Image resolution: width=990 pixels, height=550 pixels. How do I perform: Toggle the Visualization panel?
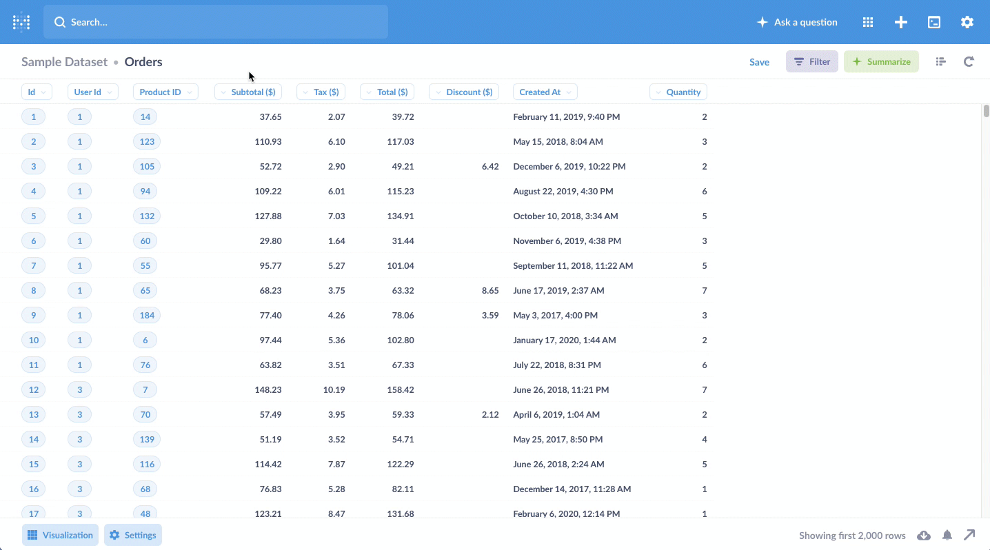(x=61, y=535)
